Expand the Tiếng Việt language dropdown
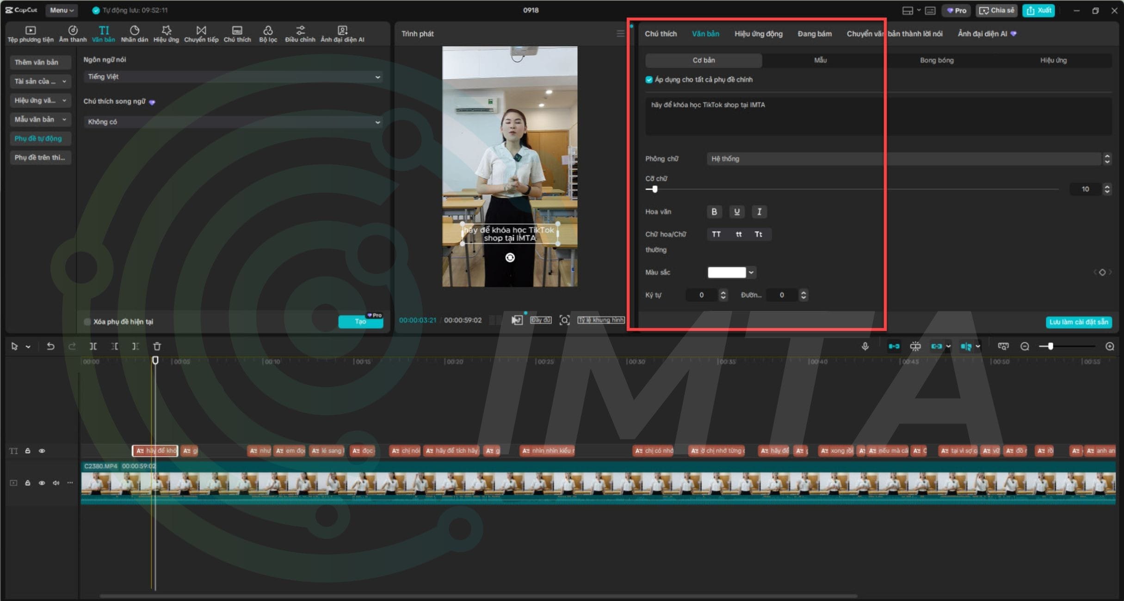 [x=233, y=77]
